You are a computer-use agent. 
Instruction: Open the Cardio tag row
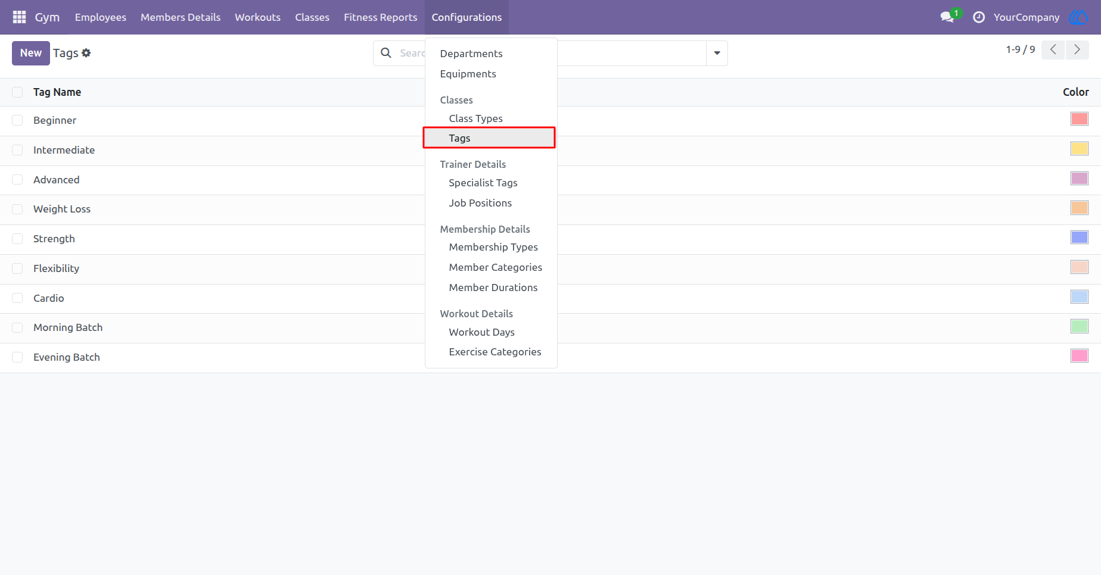pos(550,298)
